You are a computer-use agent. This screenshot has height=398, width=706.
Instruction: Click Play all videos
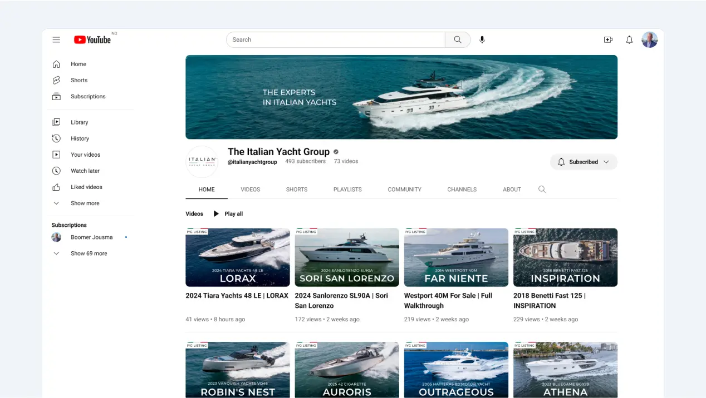pyautogui.click(x=228, y=213)
